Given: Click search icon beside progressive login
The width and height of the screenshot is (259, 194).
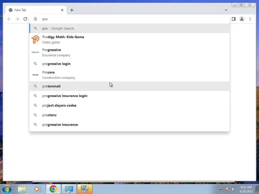Looking at the screenshot, I should [x=35, y=64].
